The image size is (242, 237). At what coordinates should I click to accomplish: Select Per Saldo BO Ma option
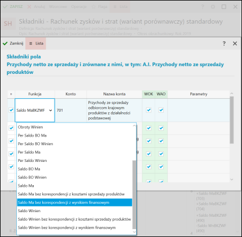click(75, 135)
